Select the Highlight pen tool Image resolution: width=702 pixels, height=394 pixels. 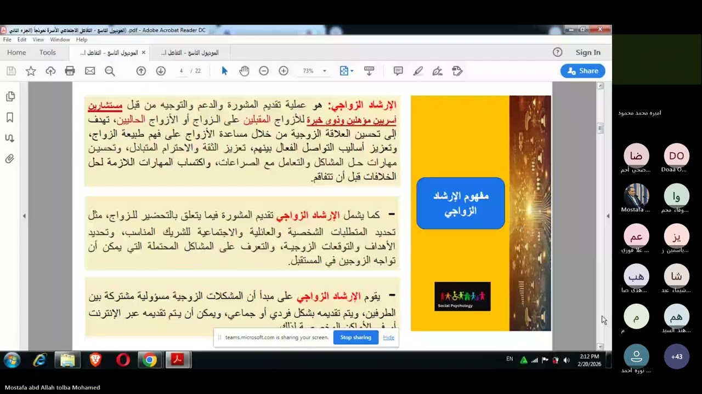click(418, 71)
